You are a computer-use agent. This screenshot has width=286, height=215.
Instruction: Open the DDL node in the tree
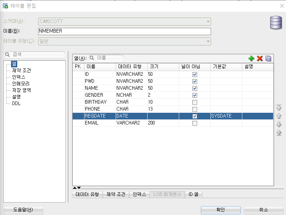click(x=16, y=103)
